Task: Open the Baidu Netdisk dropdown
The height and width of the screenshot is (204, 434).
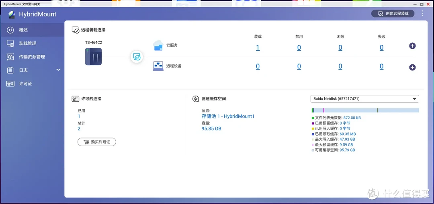Action: point(365,99)
